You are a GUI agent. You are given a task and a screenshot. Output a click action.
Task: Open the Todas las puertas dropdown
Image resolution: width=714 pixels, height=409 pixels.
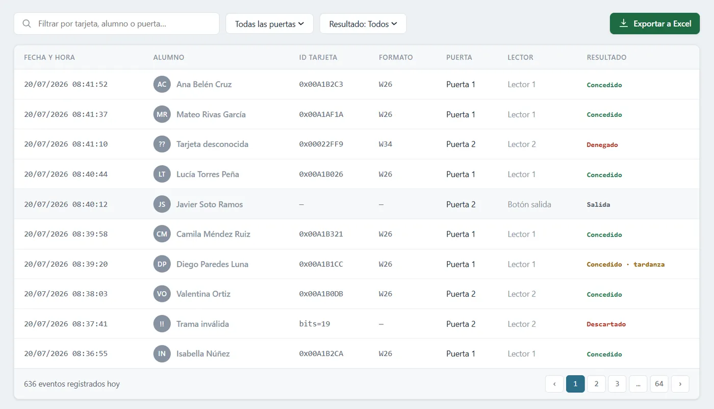(269, 23)
